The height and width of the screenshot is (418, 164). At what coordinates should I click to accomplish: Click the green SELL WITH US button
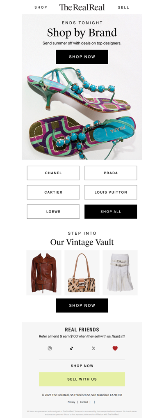(x=82, y=379)
